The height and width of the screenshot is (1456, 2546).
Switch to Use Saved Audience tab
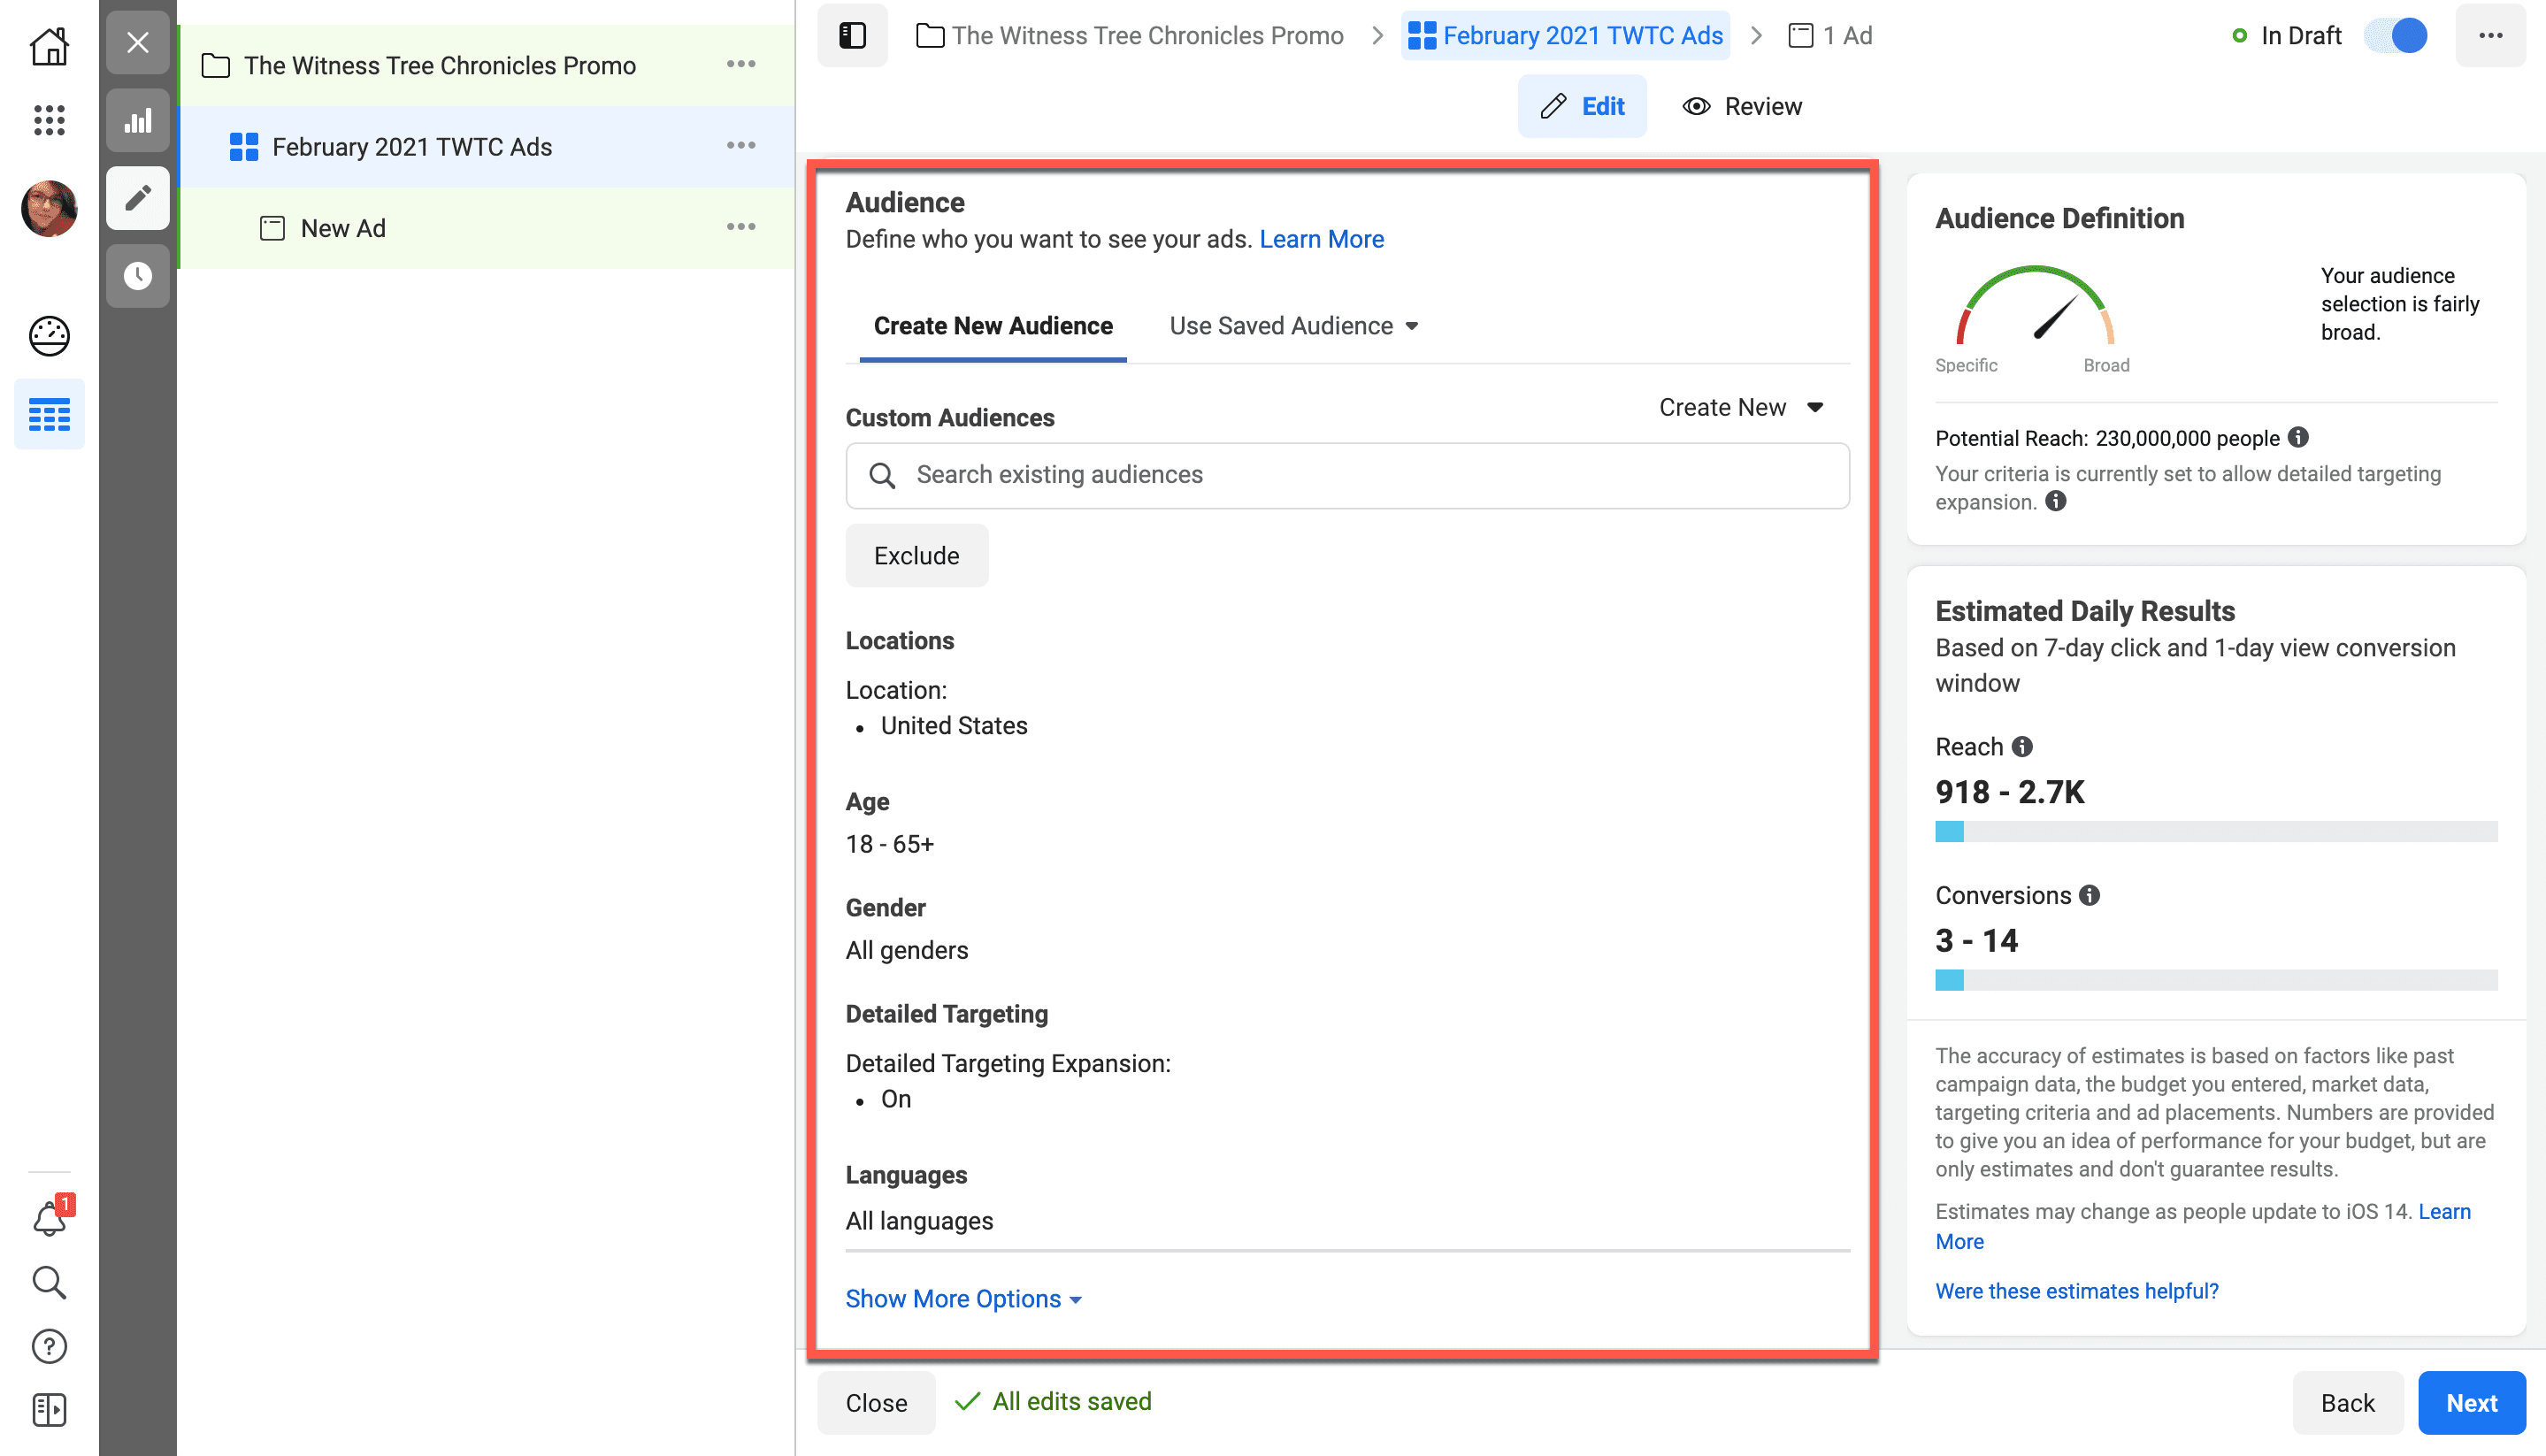click(1289, 326)
